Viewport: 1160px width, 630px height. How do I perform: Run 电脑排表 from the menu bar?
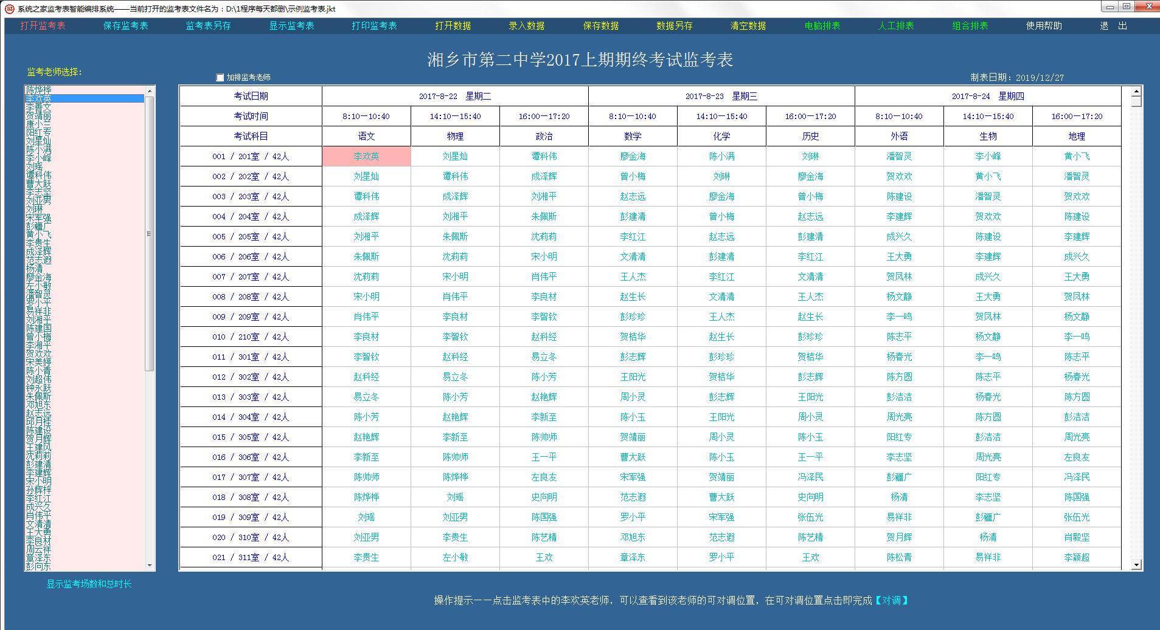point(822,26)
